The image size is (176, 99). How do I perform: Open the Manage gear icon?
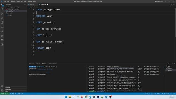point(2,90)
